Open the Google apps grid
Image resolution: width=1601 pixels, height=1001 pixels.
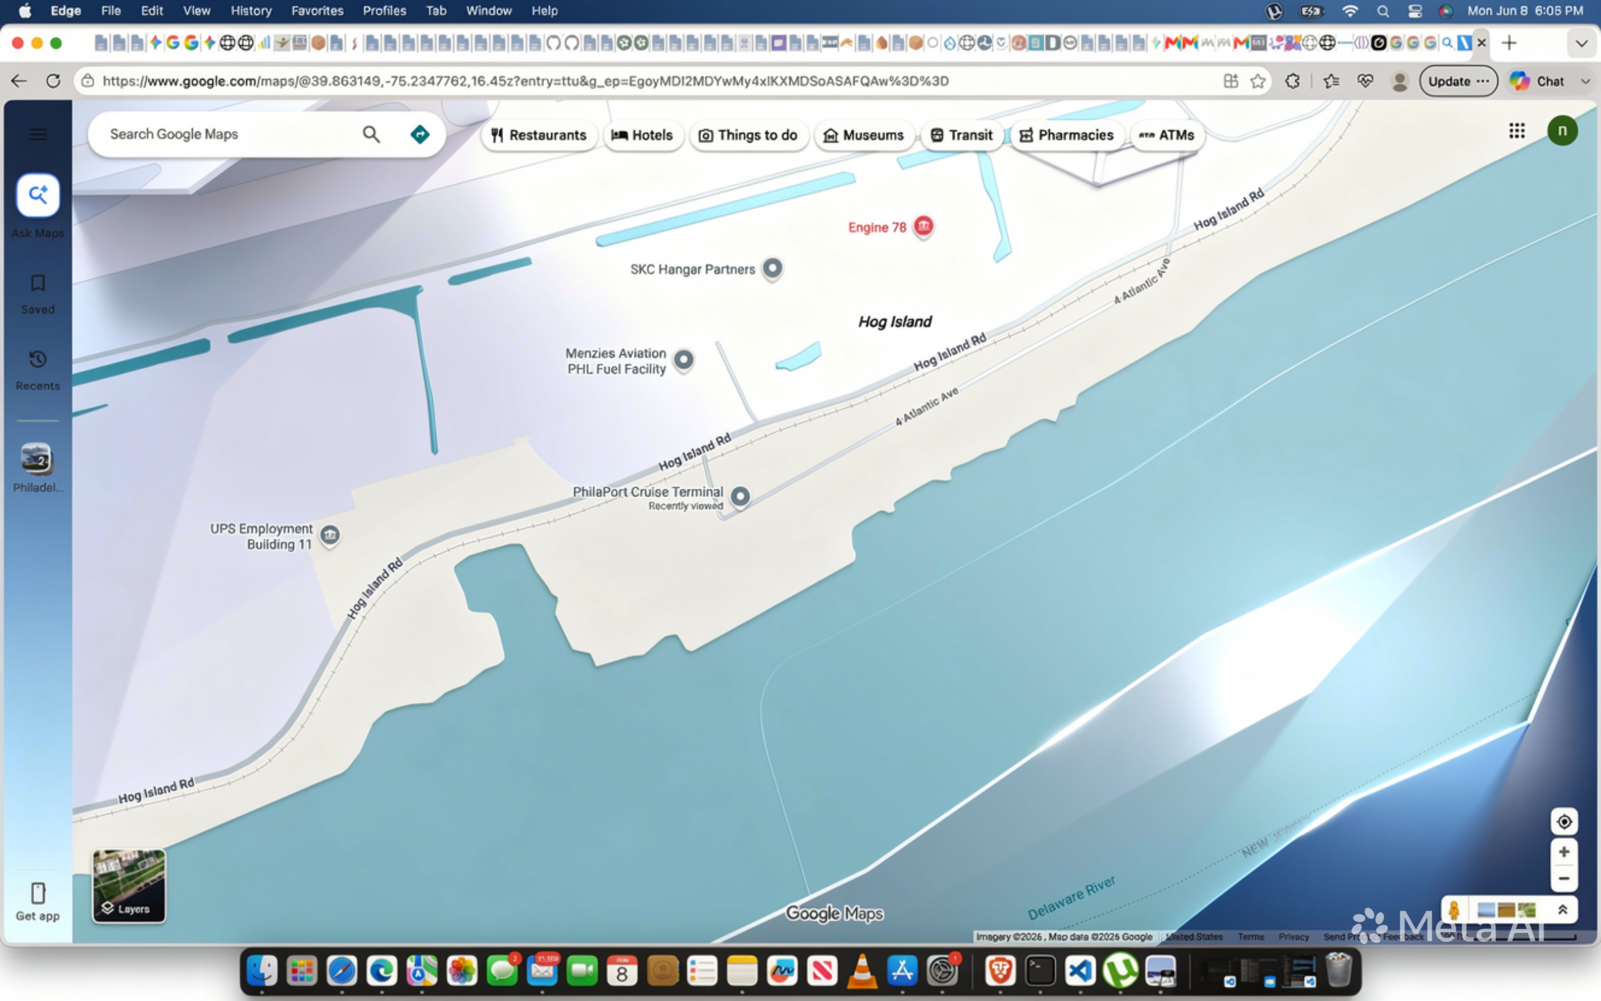click(1516, 131)
